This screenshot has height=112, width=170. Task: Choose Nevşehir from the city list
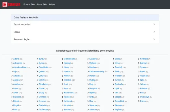(x=93, y=88)
